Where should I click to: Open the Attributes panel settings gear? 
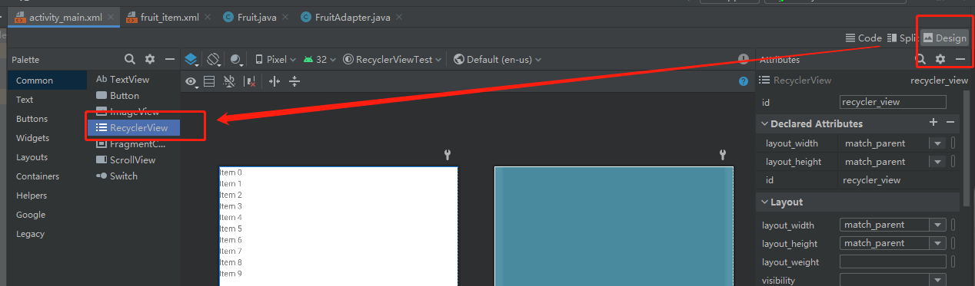click(x=940, y=59)
